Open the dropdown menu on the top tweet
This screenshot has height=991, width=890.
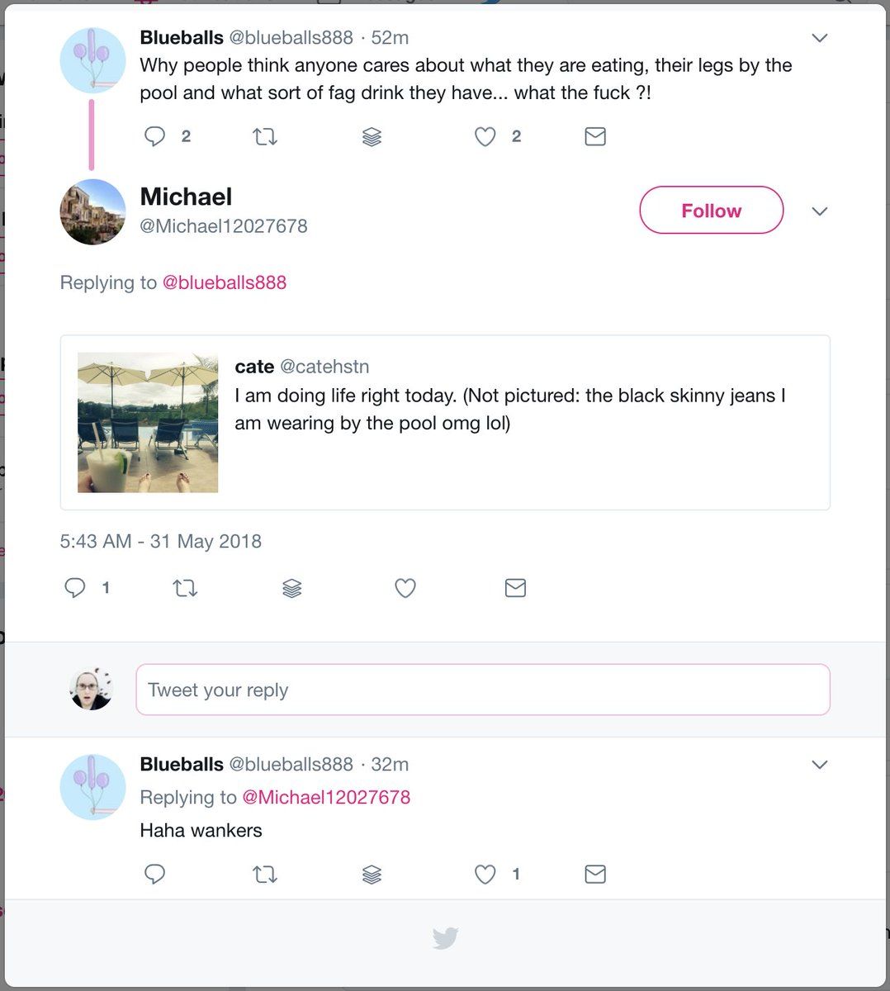[820, 38]
